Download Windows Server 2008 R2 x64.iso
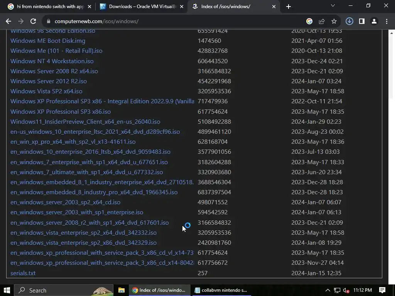 [54, 71]
